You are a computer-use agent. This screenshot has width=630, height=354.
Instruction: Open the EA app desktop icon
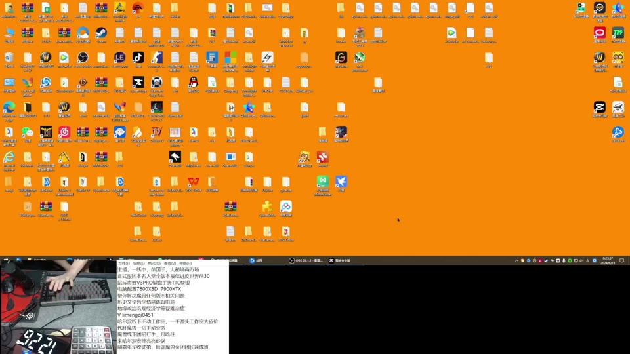[x=138, y=8]
